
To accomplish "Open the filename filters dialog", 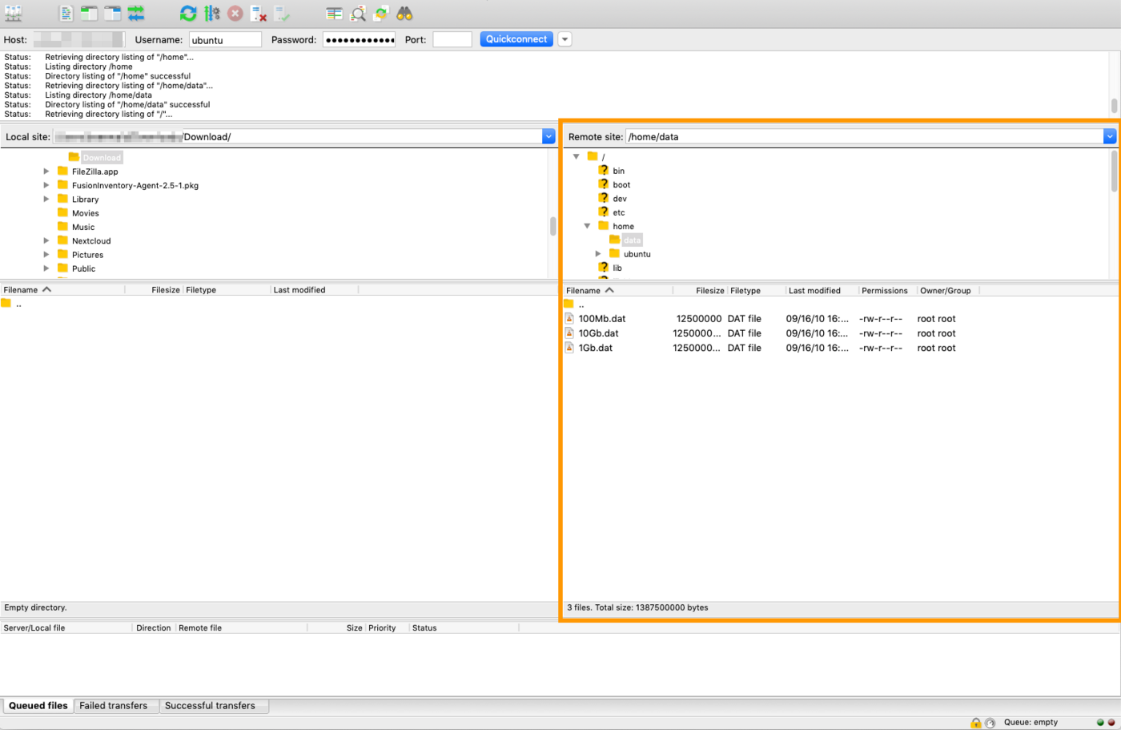I will [334, 13].
